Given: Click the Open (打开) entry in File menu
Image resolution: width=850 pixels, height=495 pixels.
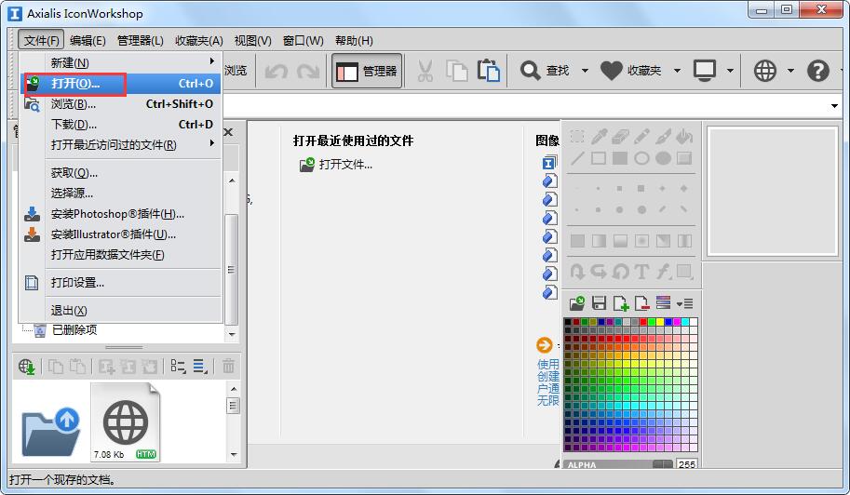Looking at the screenshot, I should (120, 84).
